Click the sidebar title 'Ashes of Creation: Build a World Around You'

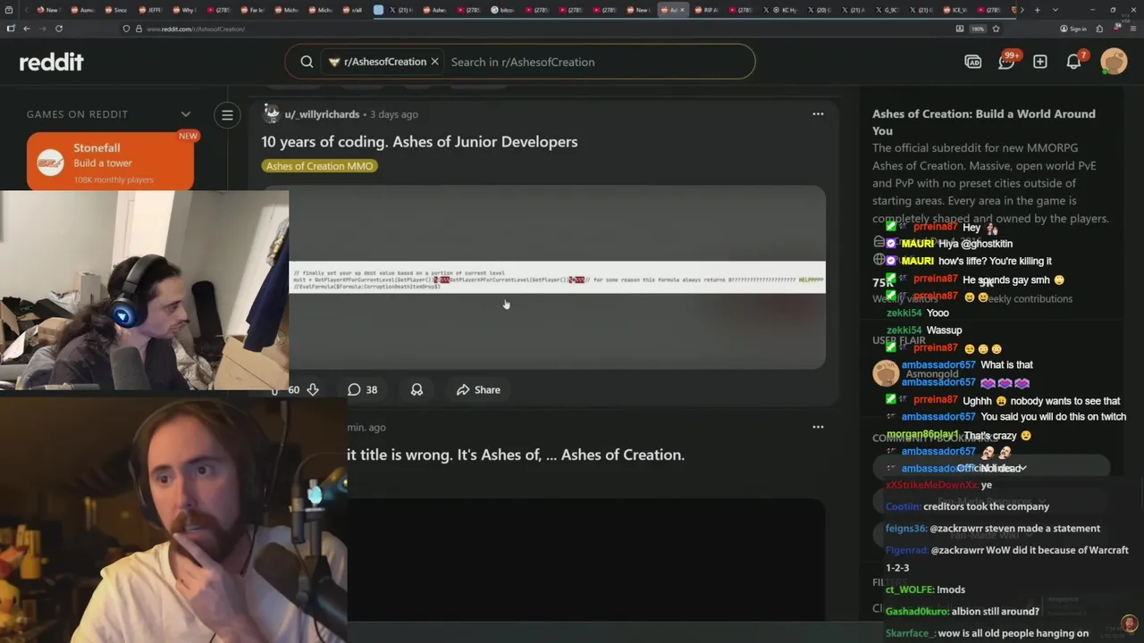click(983, 122)
